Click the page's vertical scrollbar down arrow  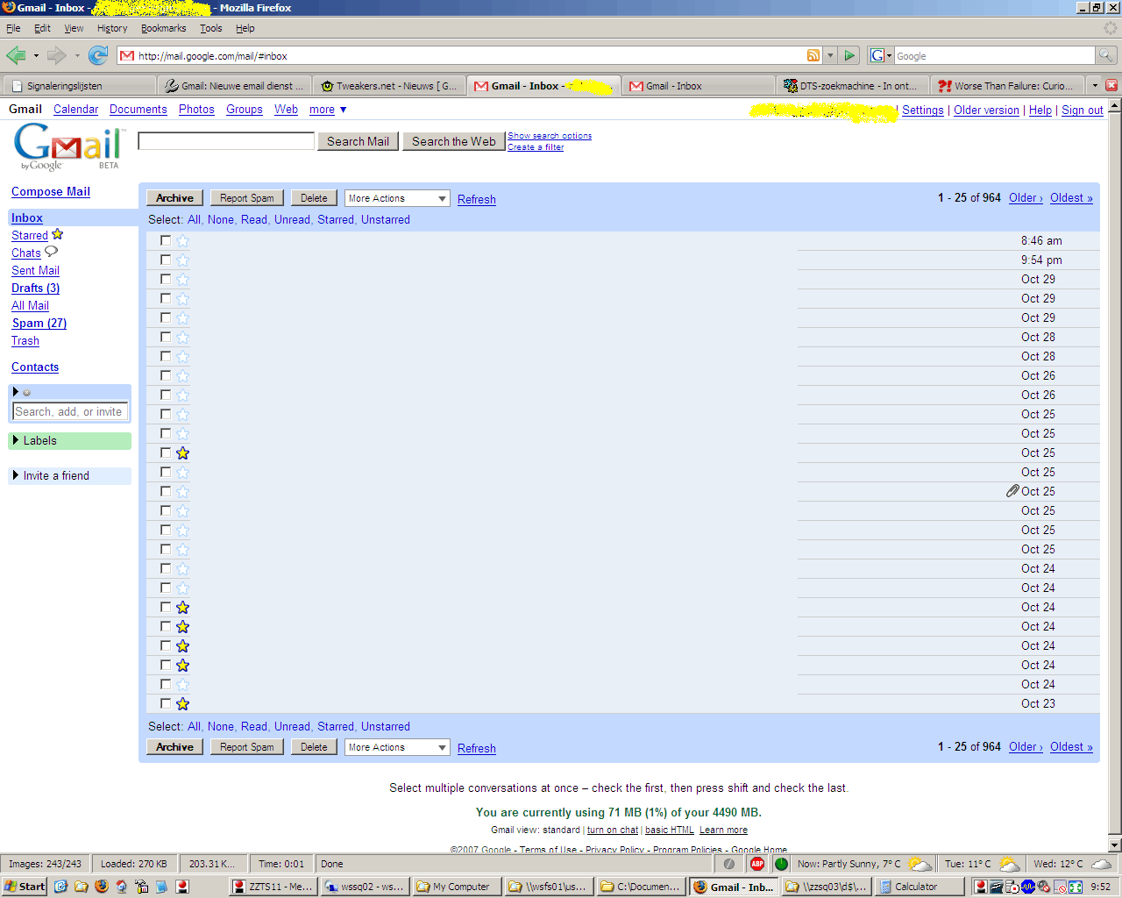[x=1115, y=845]
